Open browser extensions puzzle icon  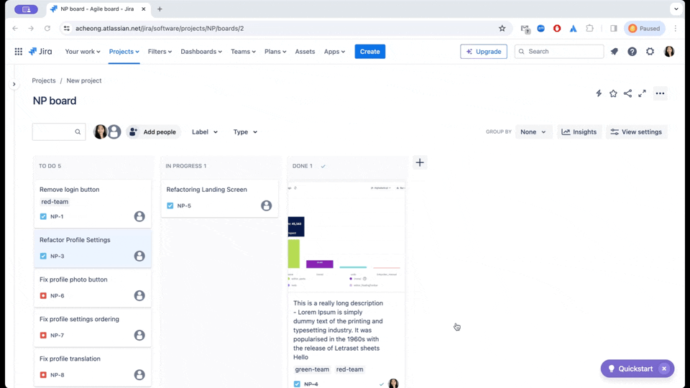point(589,28)
